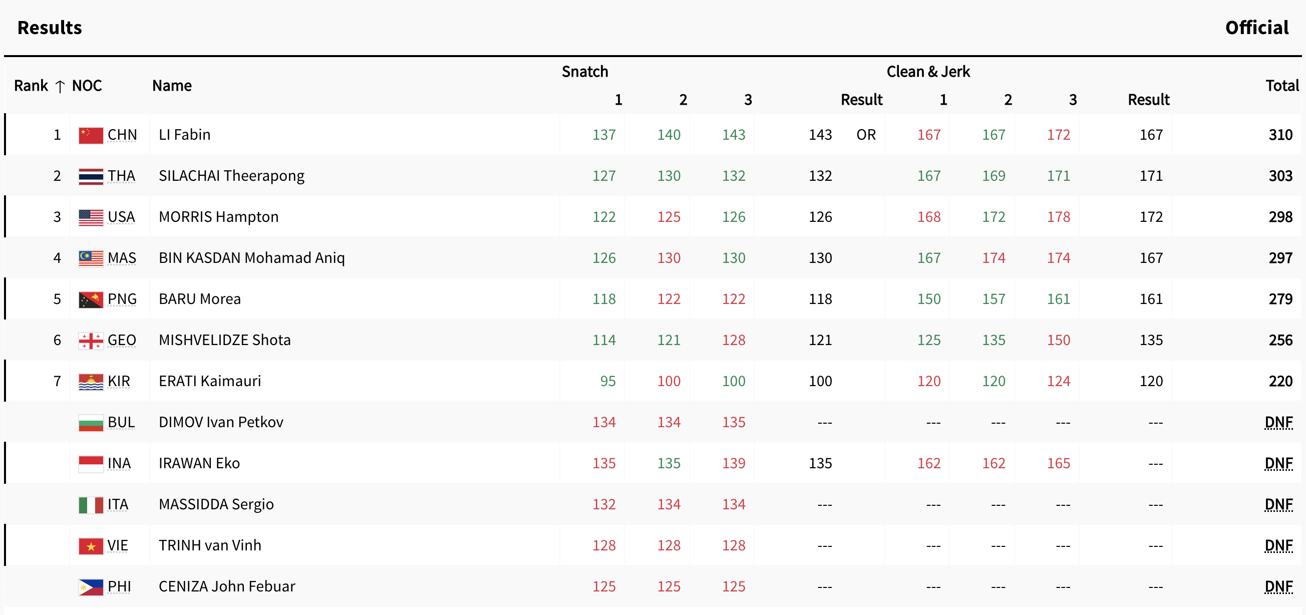This screenshot has height=615, width=1306.
Task: Open the BUL country code link
Action: [x=121, y=422]
